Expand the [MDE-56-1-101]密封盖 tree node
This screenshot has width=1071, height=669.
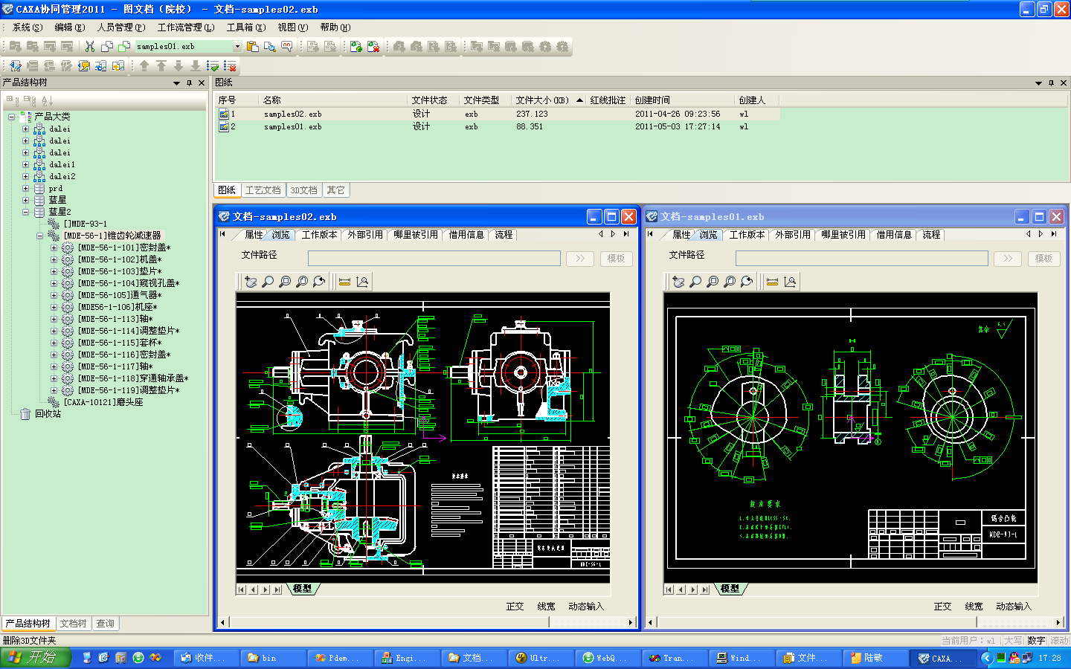54,248
